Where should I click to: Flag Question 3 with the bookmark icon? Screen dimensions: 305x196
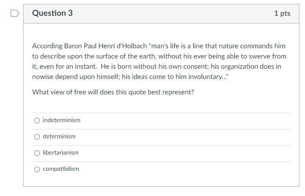pos(15,14)
